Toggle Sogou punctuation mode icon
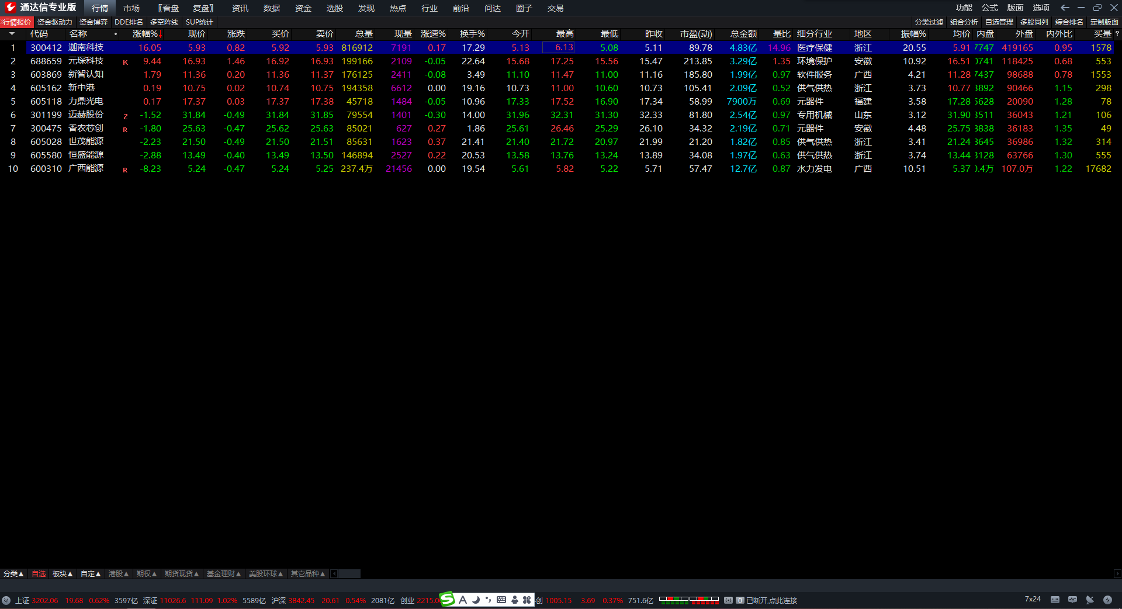The width and height of the screenshot is (1122, 609). click(x=488, y=600)
